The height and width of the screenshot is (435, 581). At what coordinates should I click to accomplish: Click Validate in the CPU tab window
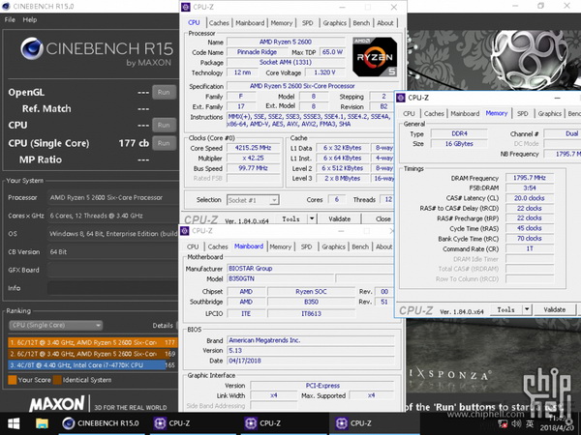339,219
